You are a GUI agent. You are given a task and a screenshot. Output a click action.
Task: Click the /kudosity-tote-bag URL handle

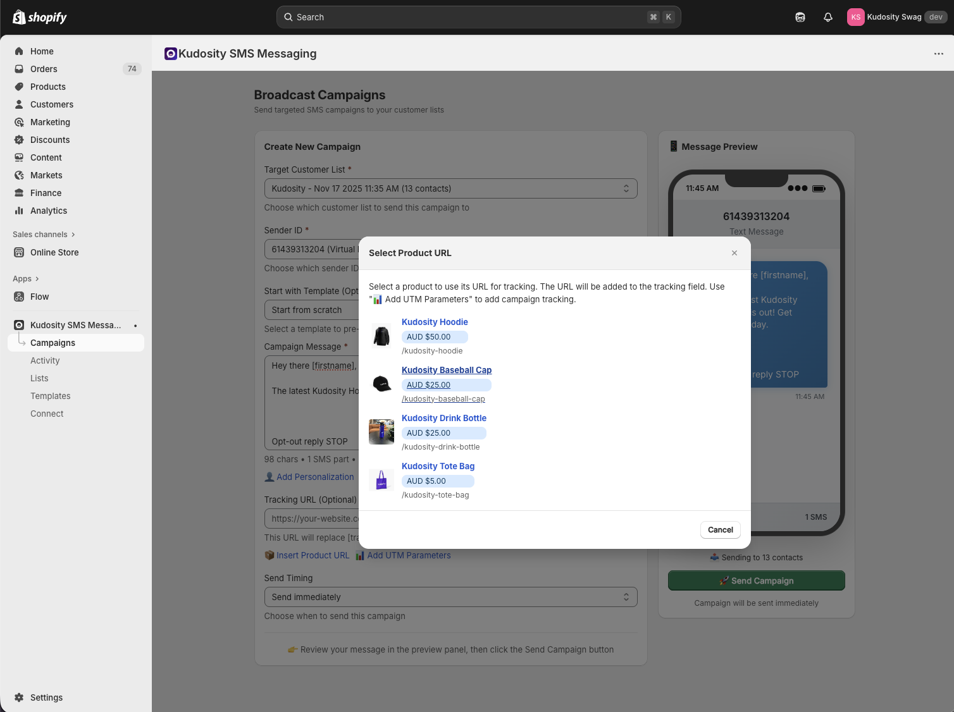tap(435, 495)
